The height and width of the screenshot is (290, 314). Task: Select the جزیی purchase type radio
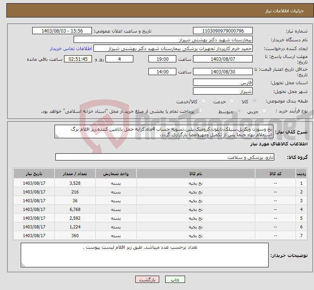(x=264, y=111)
